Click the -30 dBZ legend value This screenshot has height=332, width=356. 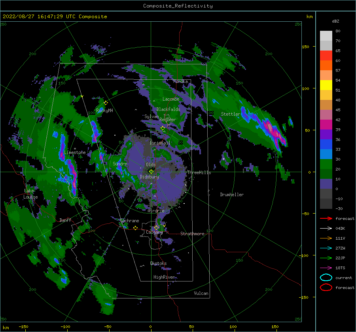click(339, 208)
